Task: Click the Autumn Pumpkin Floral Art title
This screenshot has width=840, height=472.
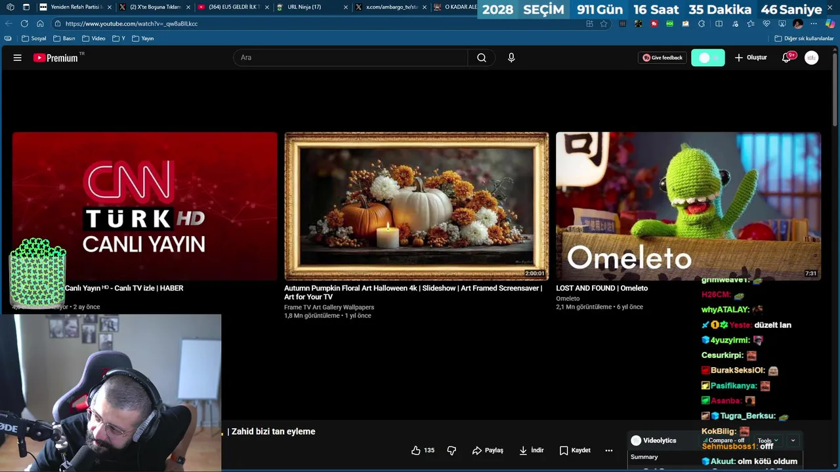Action: pyautogui.click(x=413, y=292)
